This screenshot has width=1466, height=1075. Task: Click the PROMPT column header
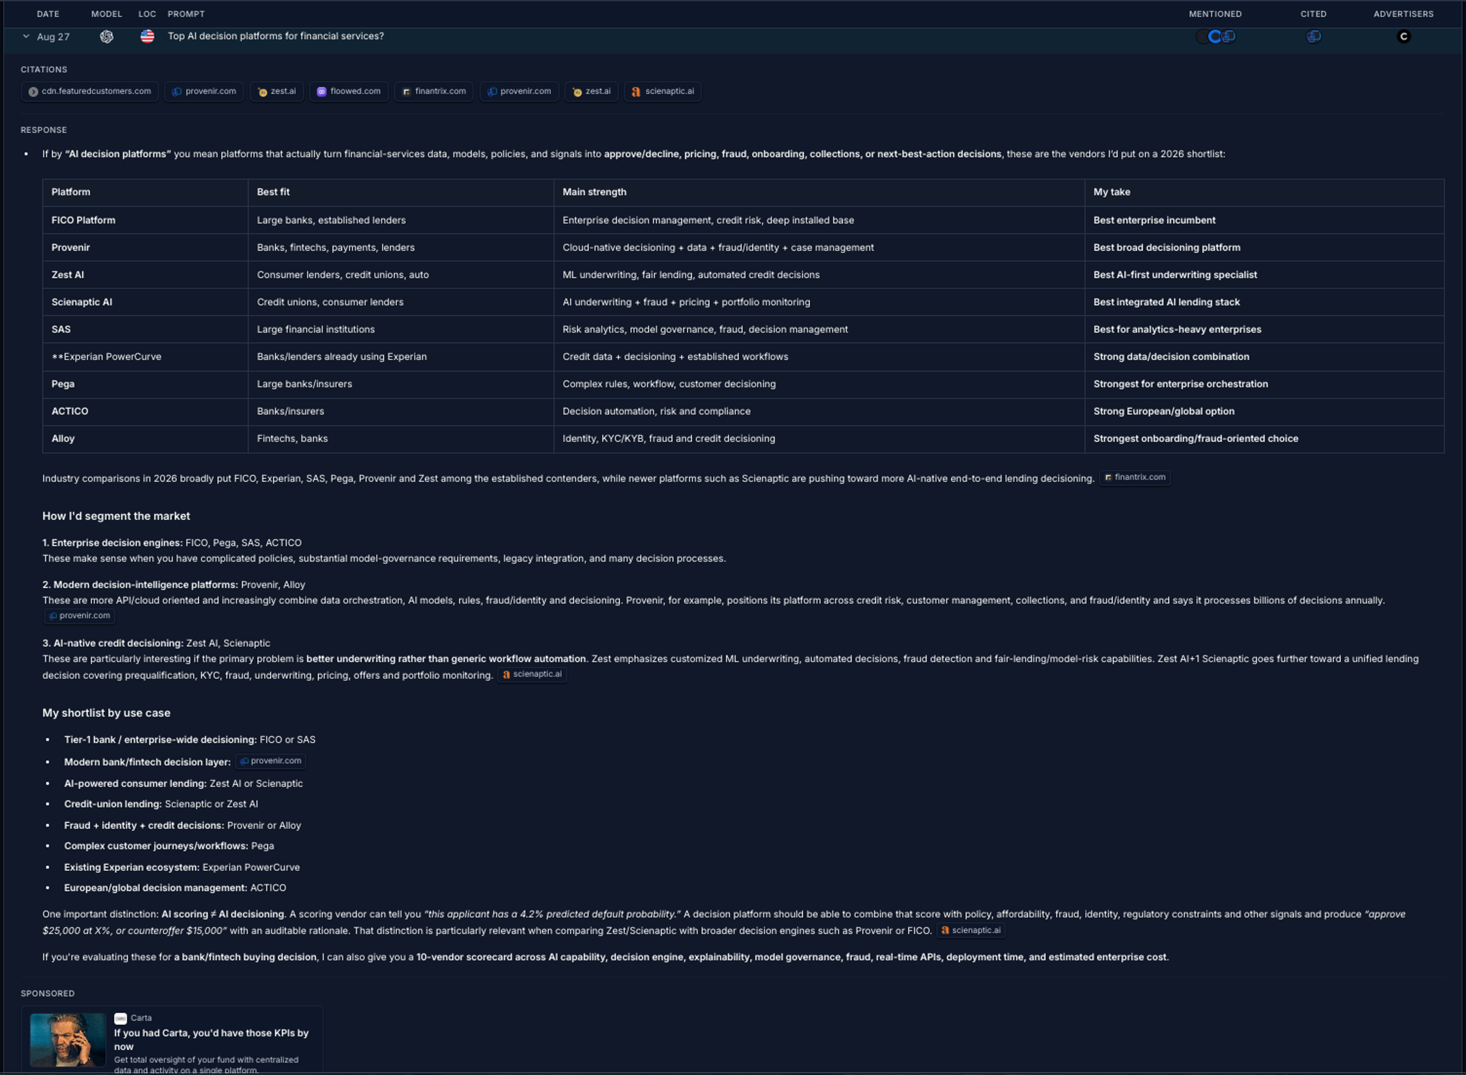(x=186, y=13)
